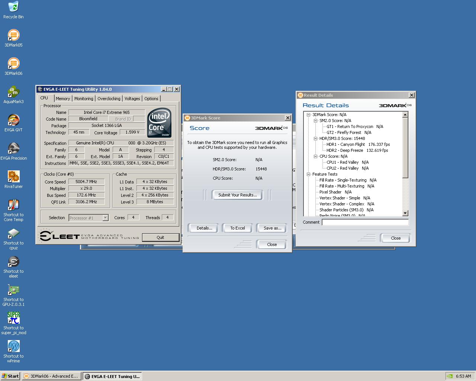Click Close button in Result Details

click(396, 238)
